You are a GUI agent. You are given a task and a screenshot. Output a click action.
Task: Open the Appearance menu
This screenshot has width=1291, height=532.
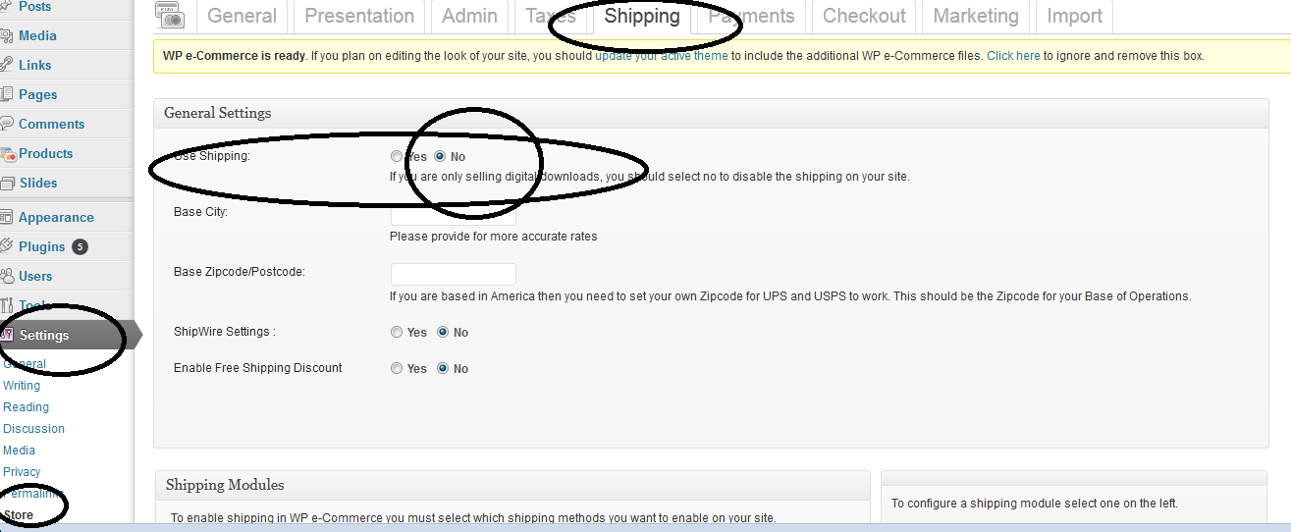coord(56,217)
